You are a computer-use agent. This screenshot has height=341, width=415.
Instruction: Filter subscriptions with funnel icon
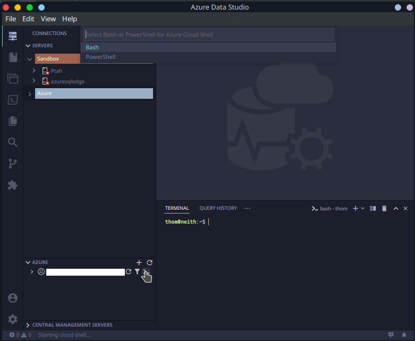[x=137, y=272]
